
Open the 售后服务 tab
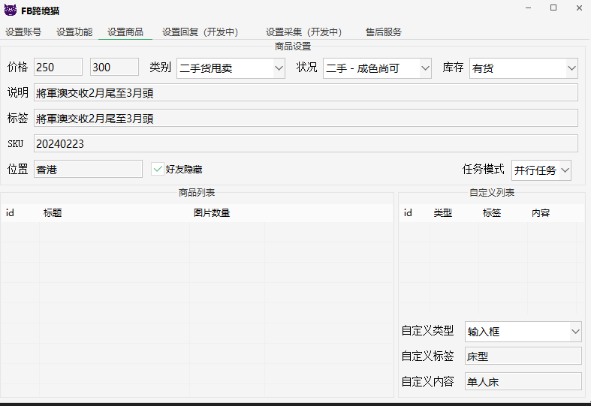coord(384,32)
